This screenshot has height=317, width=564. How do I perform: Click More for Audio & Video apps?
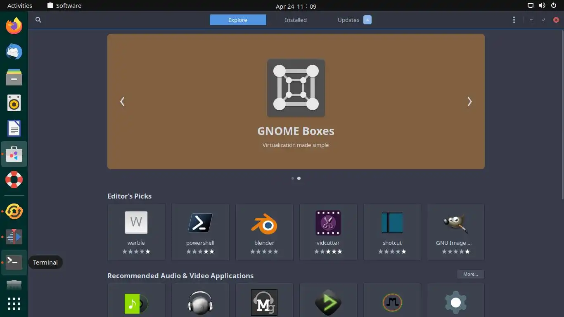pyautogui.click(x=471, y=274)
